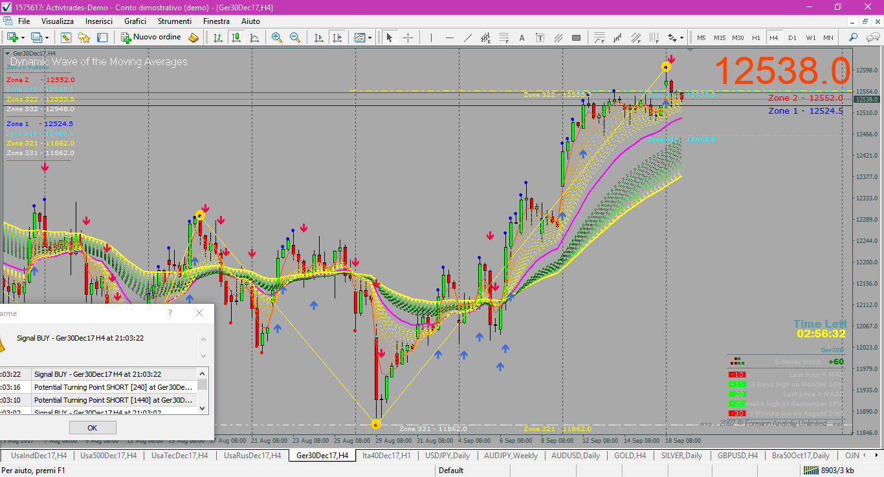This screenshot has width=884, height=477.
Task: Switch chart to MN timeframe
Action: click(x=828, y=37)
